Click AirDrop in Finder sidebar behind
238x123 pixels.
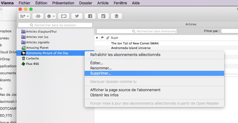tap(5, 59)
